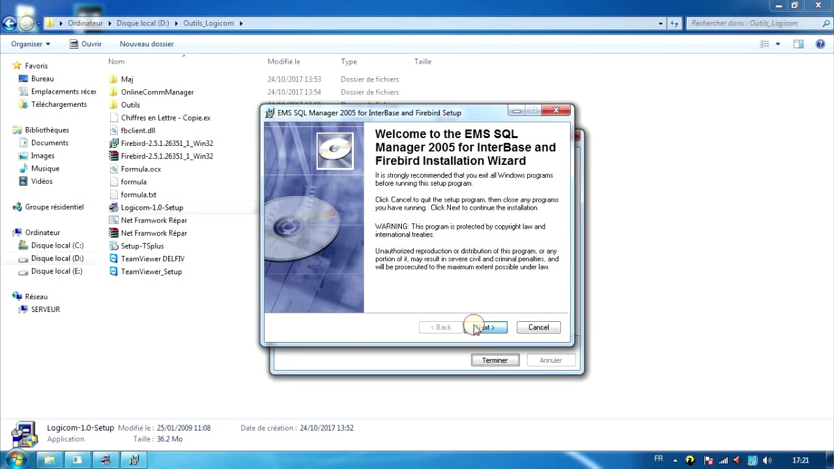Click Ordinateur in the address breadcrumb
Screen dimensions: 834x469
click(85, 23)
